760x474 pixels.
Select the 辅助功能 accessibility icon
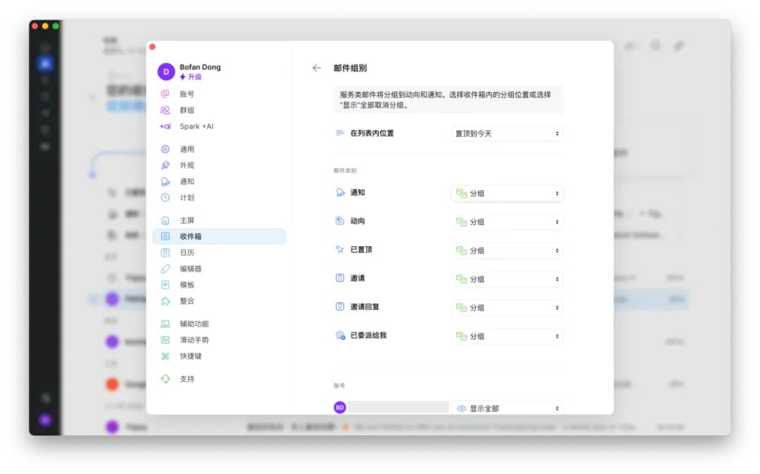coord(165,324)
